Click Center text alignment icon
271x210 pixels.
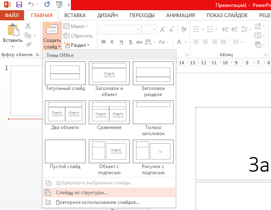coord(206,42)
